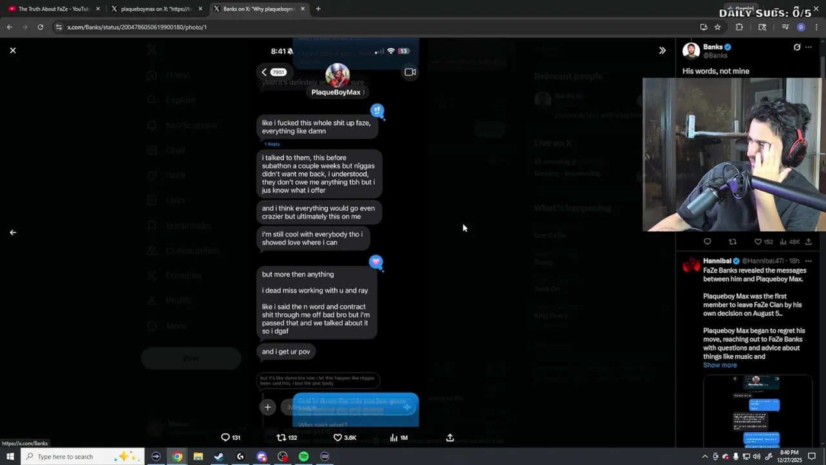
Task: Reload the page
Action: coord(40,27)
